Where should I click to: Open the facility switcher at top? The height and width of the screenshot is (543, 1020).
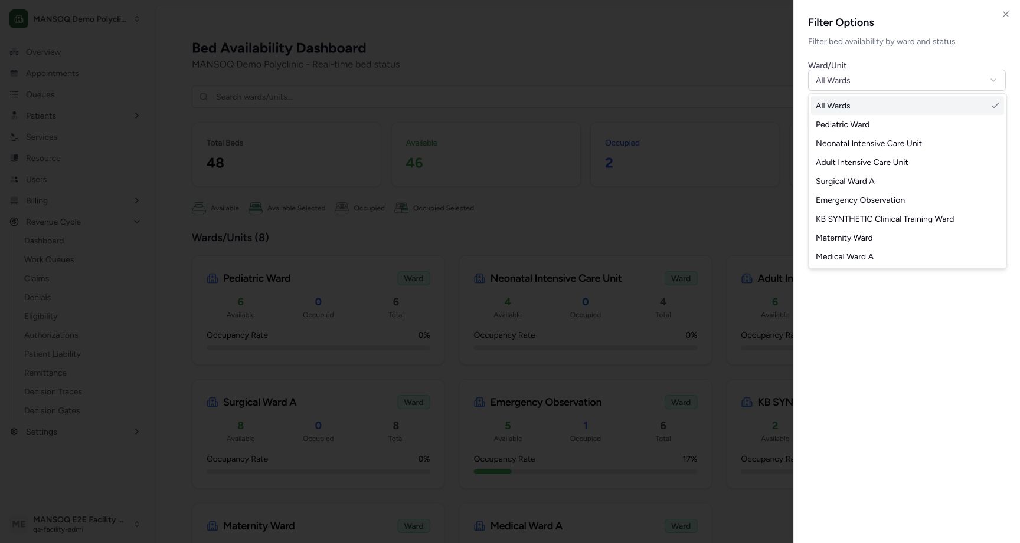pyautogui.click(x=76, y=19)
